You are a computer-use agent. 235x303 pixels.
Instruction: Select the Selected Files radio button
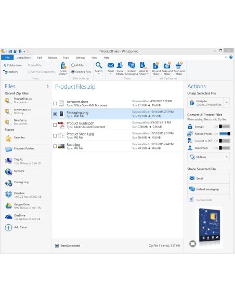(73, 72)
